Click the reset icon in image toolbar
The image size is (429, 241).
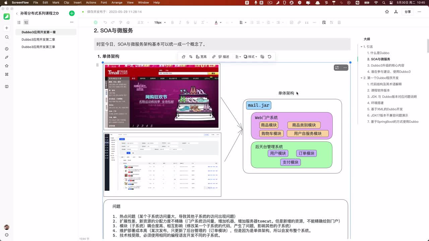pos(269,57)
